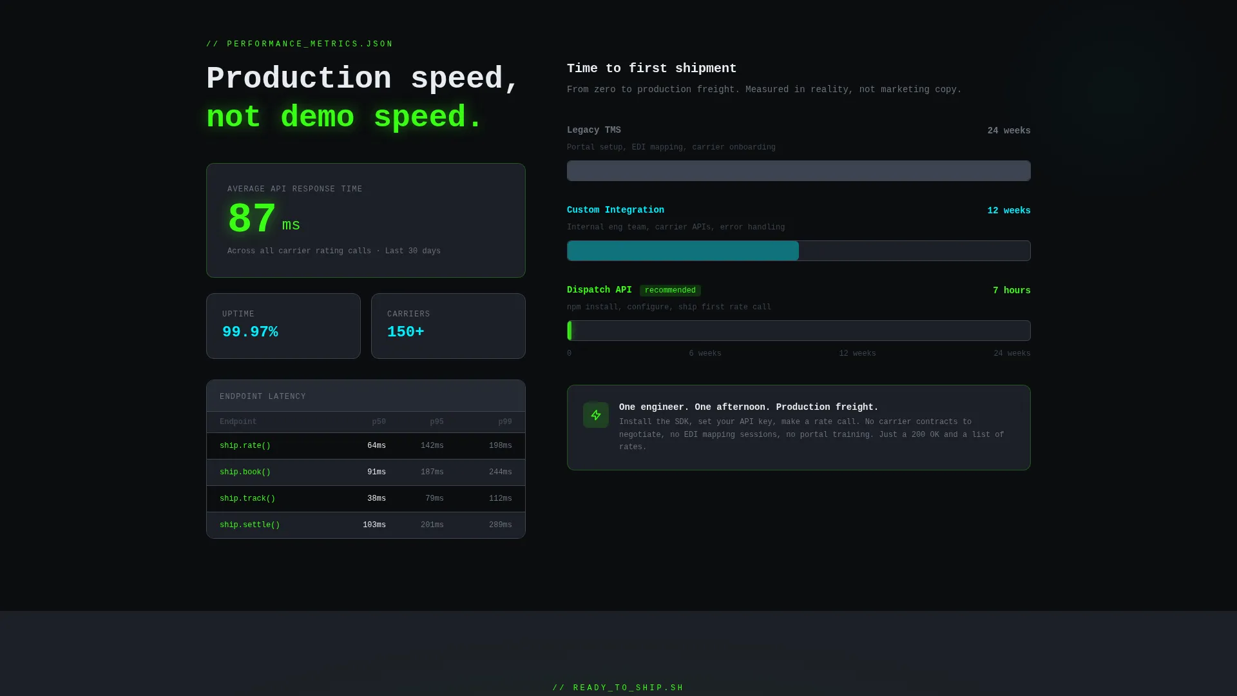Click the '91ms' p50 value

pos(376,472)
